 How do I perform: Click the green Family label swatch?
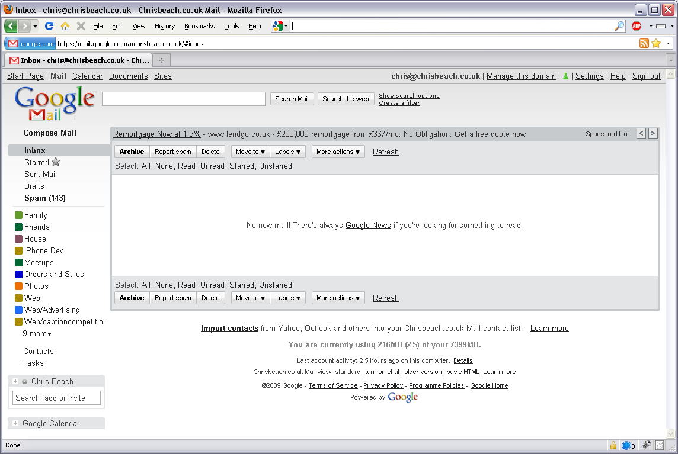[18, 215]
